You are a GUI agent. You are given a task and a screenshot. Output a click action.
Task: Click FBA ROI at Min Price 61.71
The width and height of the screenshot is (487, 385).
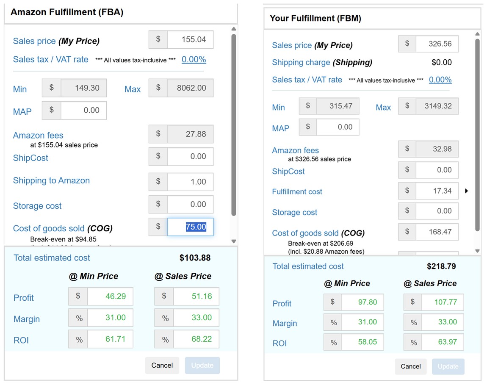110,339
